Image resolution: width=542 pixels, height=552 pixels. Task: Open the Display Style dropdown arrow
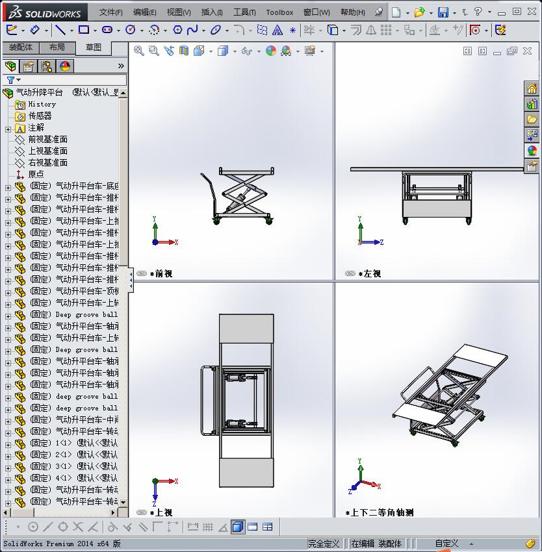click(x=235, y=51)
